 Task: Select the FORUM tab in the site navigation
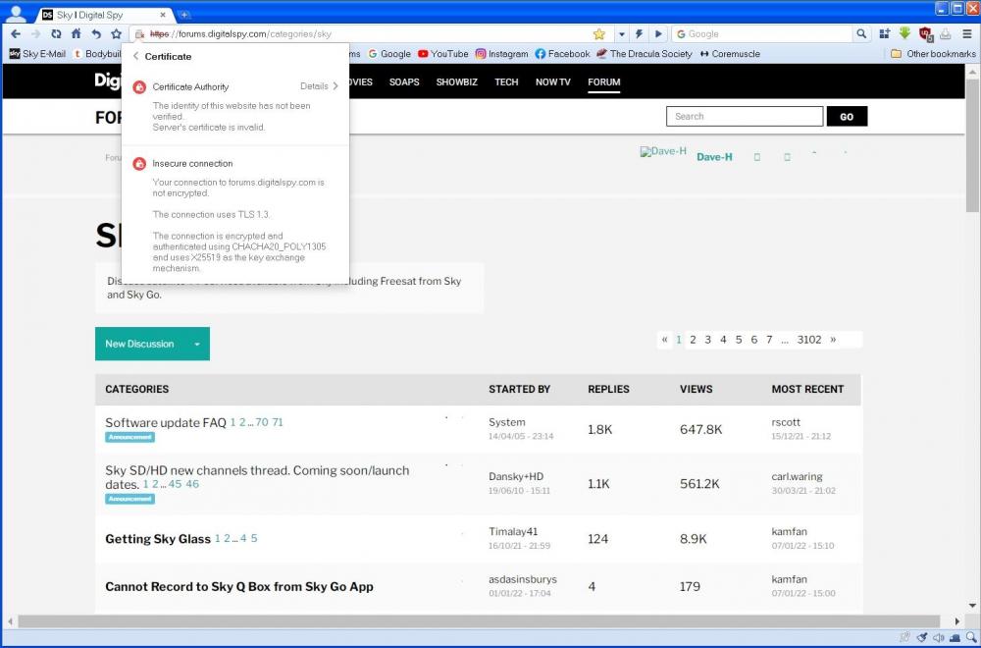603,81
